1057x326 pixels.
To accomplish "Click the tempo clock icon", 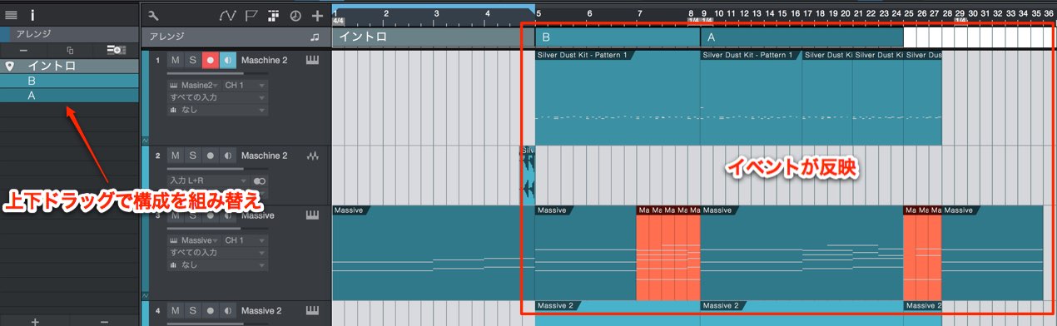I will pyautogui.click(x=295, y=15).
